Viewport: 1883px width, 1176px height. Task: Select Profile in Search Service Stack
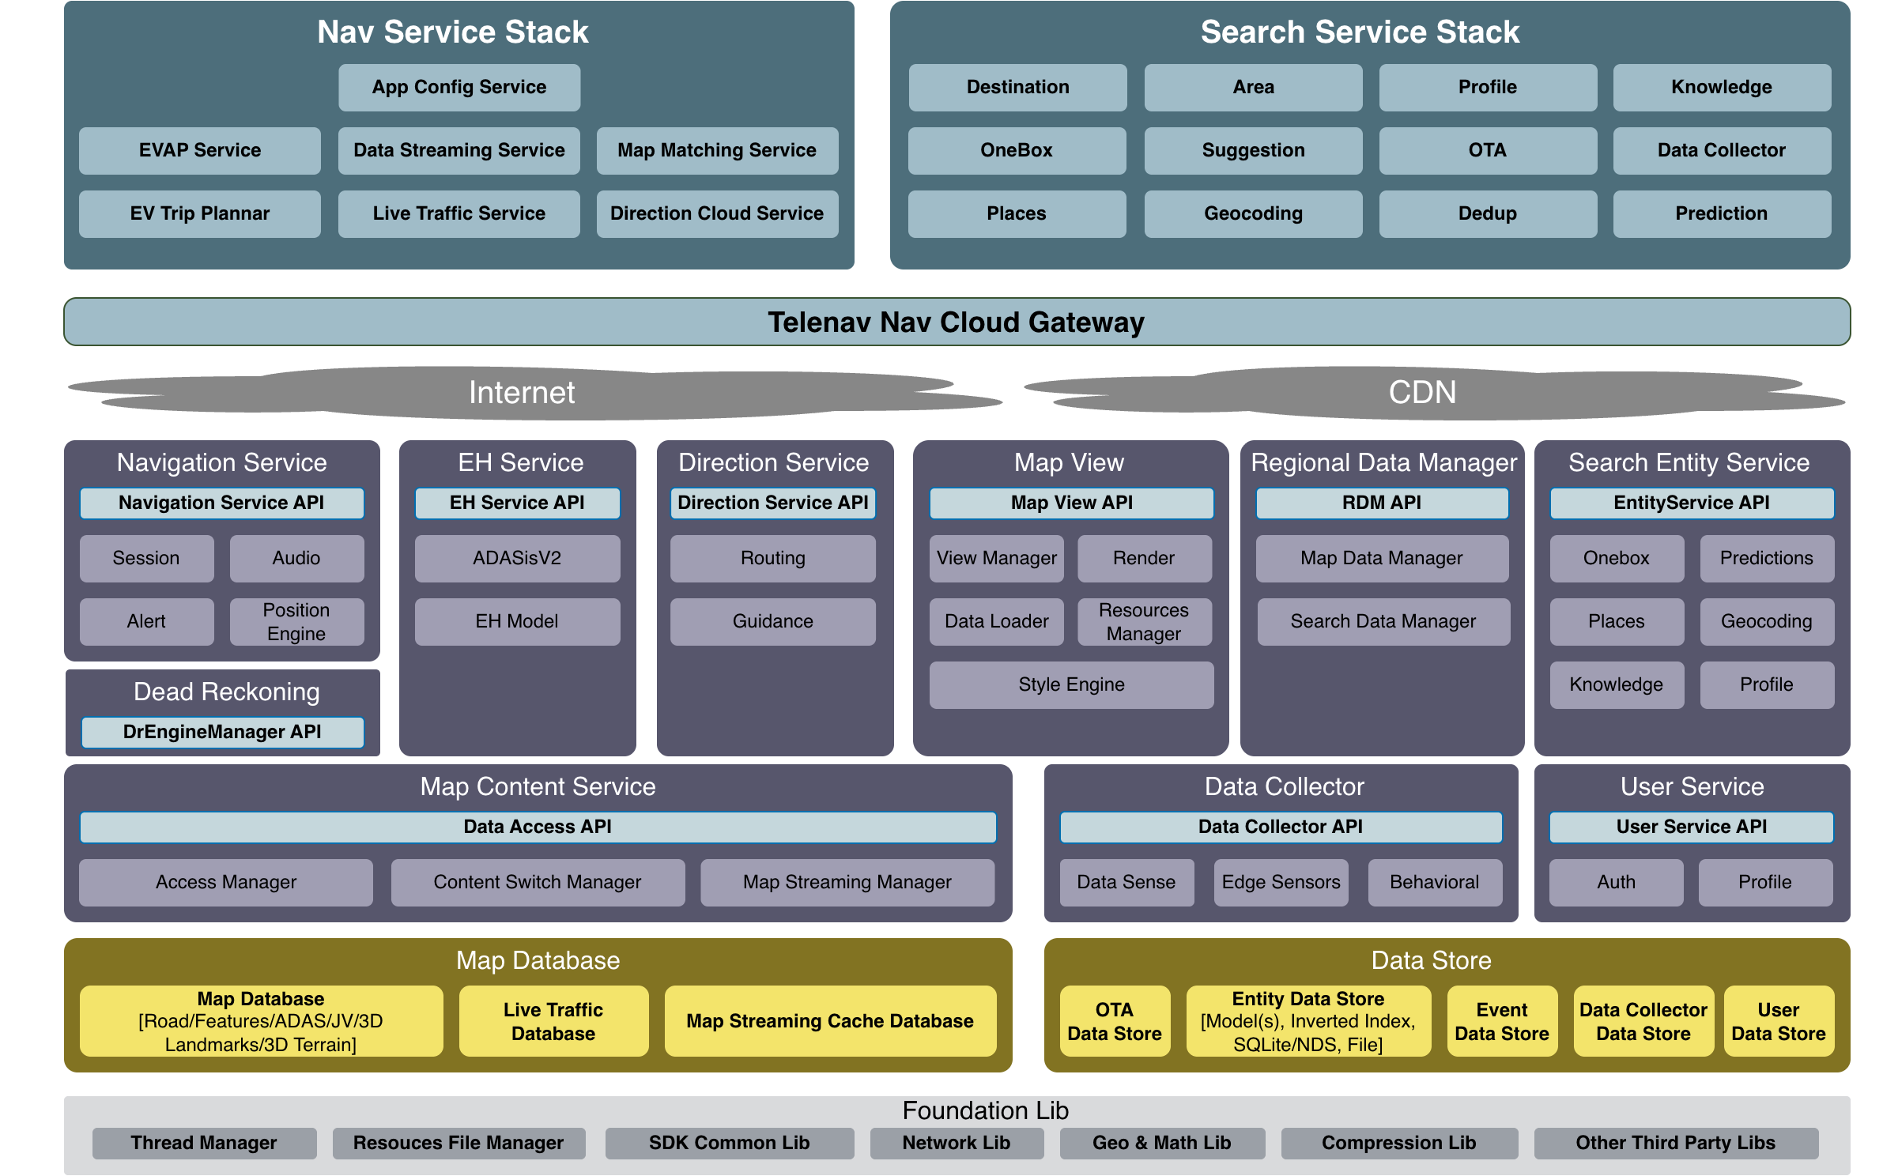(1488, 87)
